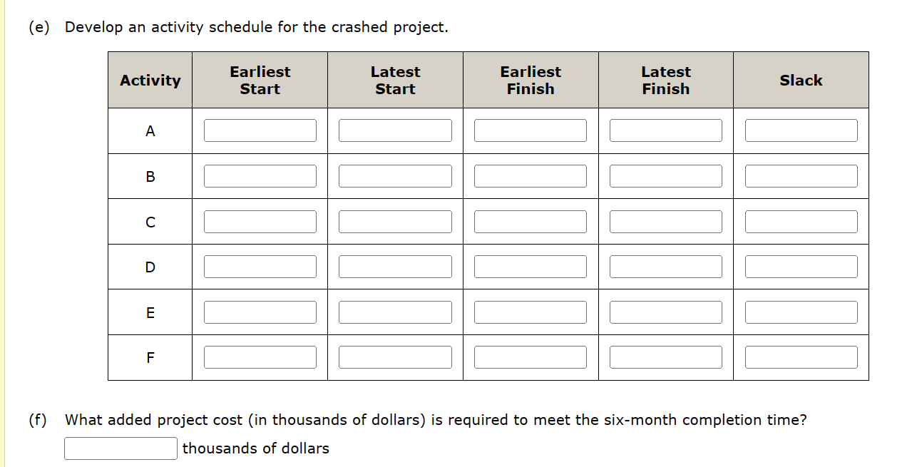Click the Slack field for Activity B
Viewport: 922px width, 467px height.
click(x=801, y=175)
